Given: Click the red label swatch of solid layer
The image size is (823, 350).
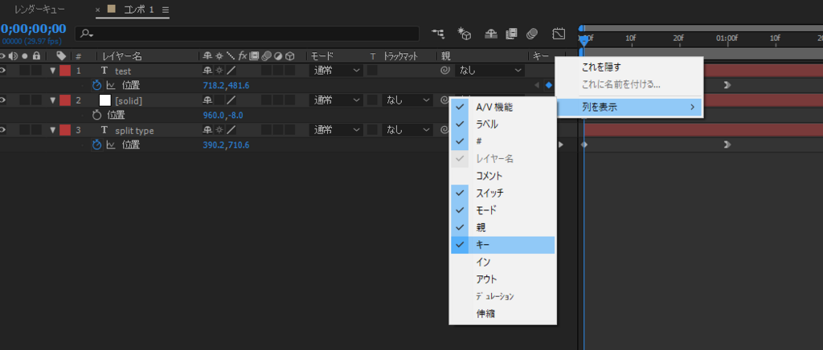Looking at the screenshot, I should click(65, 100).
